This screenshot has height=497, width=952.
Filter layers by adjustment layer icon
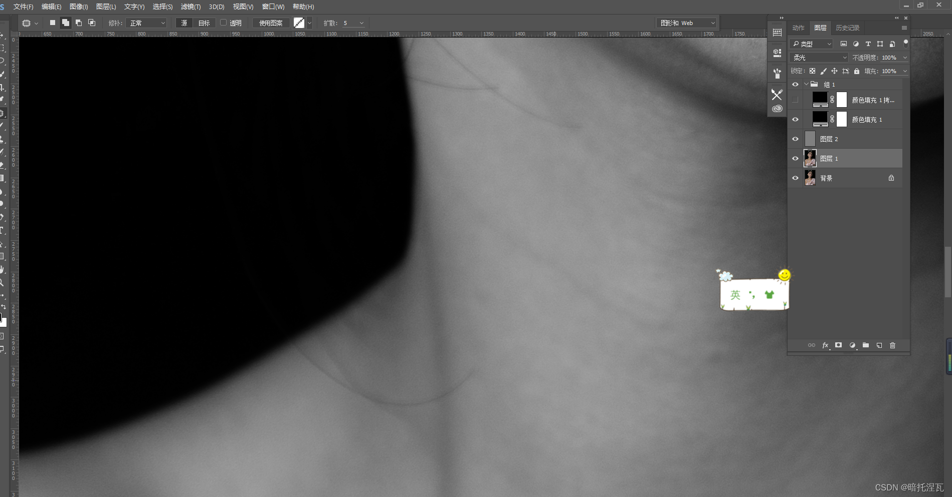click(x=856, y=44)
